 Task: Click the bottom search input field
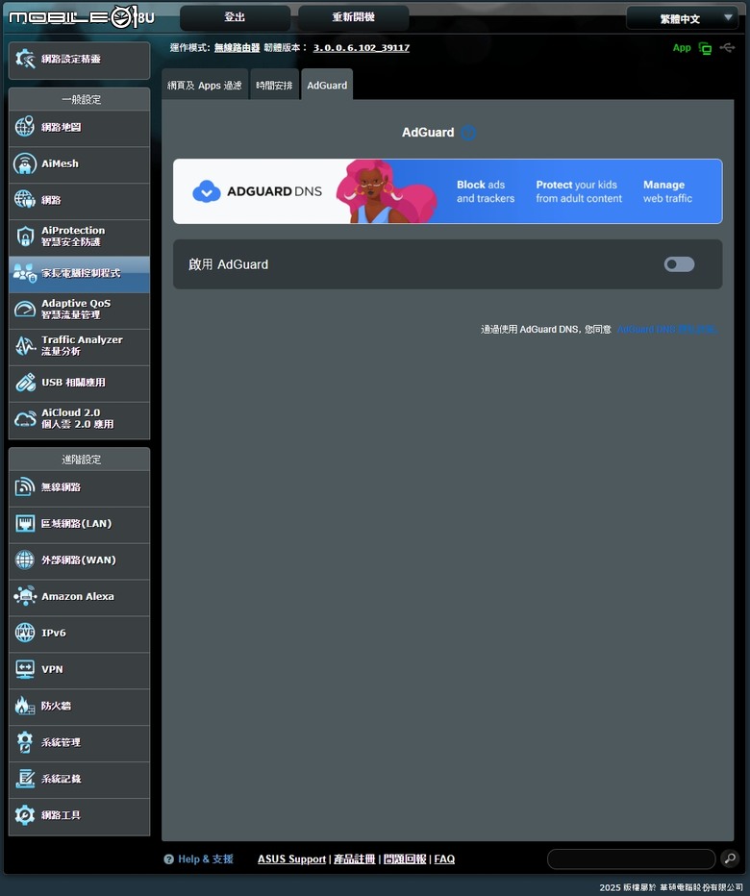coord(631,859)
